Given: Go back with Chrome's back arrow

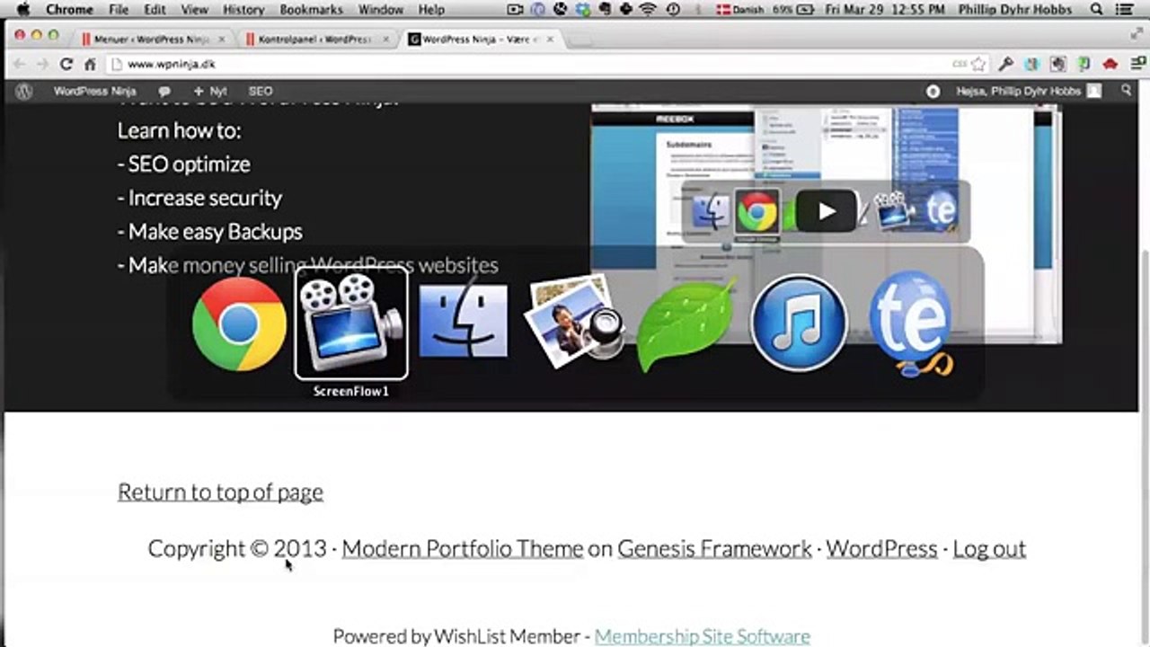Looking at the screenshot, I should [x=19, y=64].
